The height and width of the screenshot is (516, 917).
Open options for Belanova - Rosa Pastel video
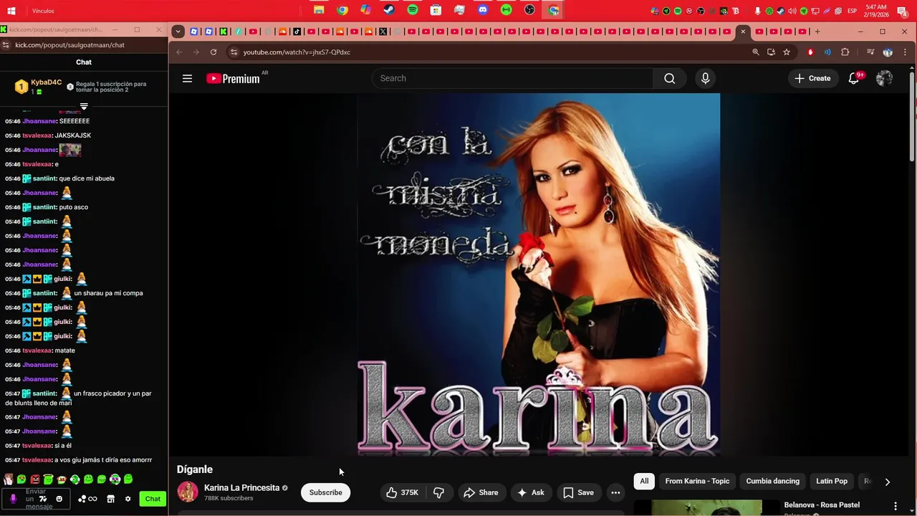coord(895,506)
